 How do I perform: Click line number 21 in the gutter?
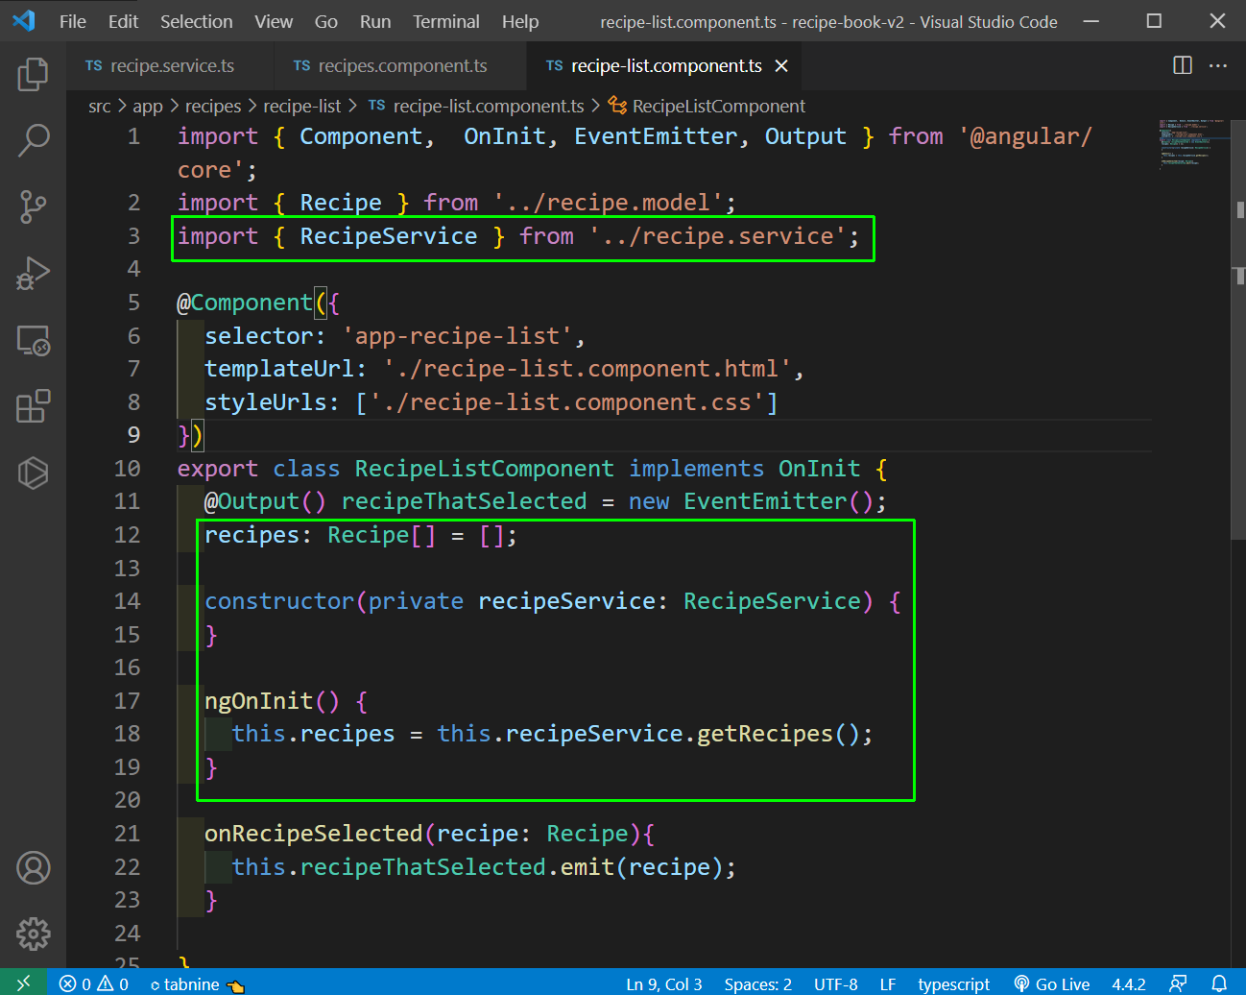point(128,834)
